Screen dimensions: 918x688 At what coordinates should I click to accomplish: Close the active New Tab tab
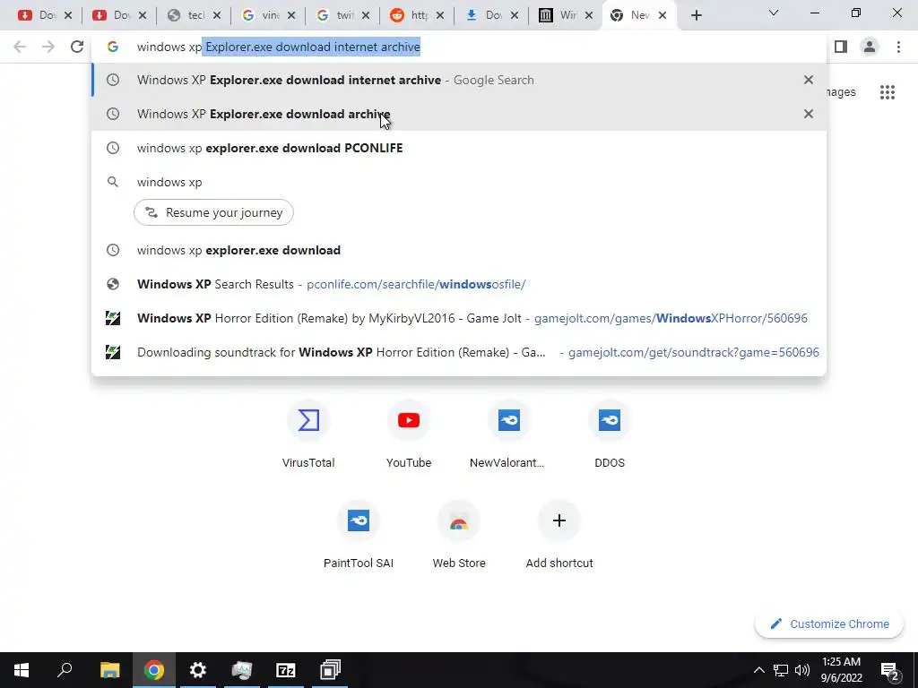pos(663,15)
